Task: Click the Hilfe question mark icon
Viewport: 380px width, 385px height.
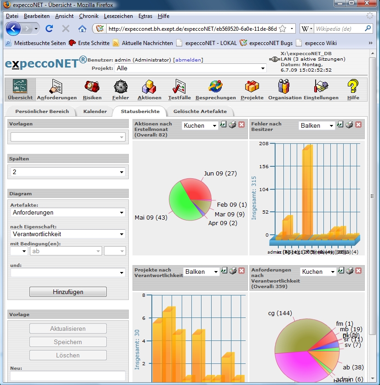Action: pyautogui.click(x=353, y=86)
